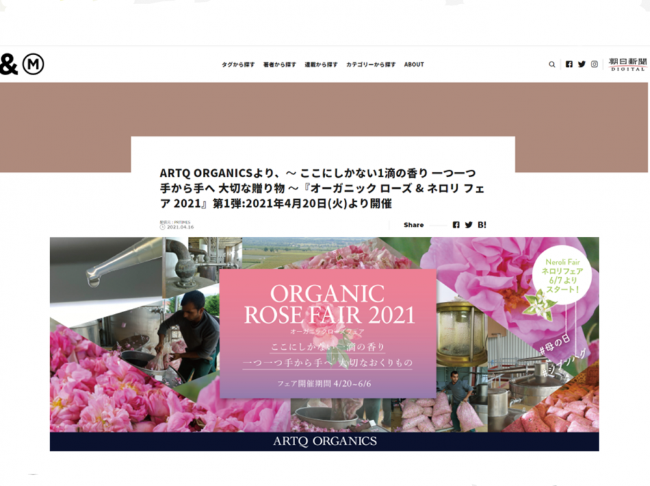Share article via Twitter icon beside Share
This screenshot has height=486, width=650.
pyautogui.click(x=469, y=225)
